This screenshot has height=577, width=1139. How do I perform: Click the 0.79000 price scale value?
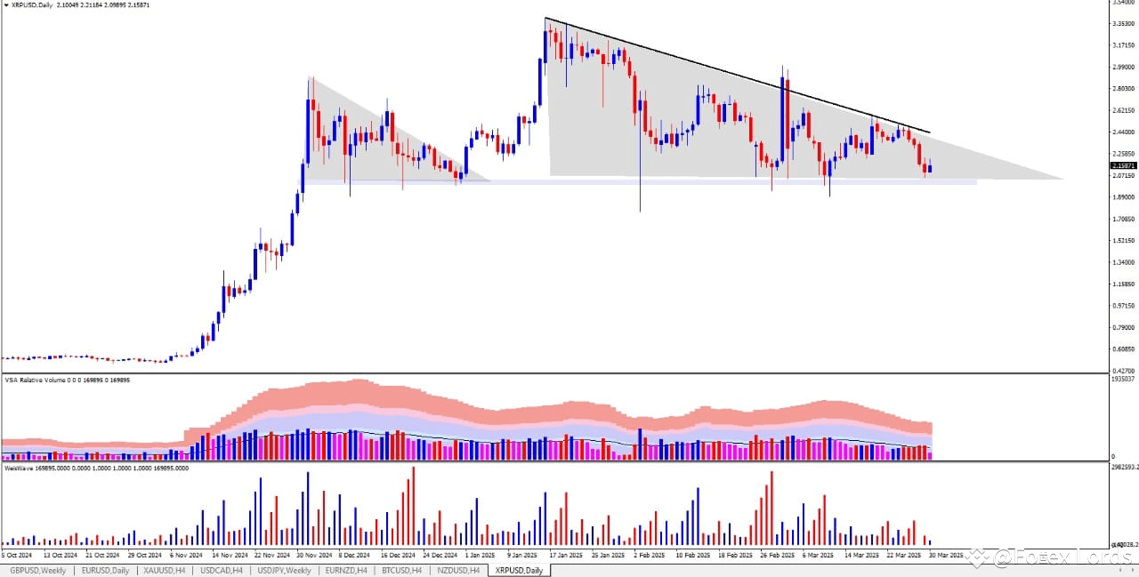[x=1124, y=327]
